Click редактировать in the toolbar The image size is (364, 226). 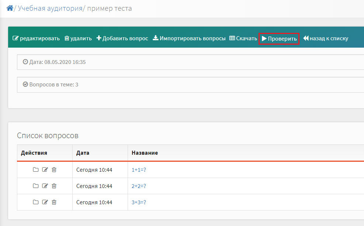coord(36,38)
